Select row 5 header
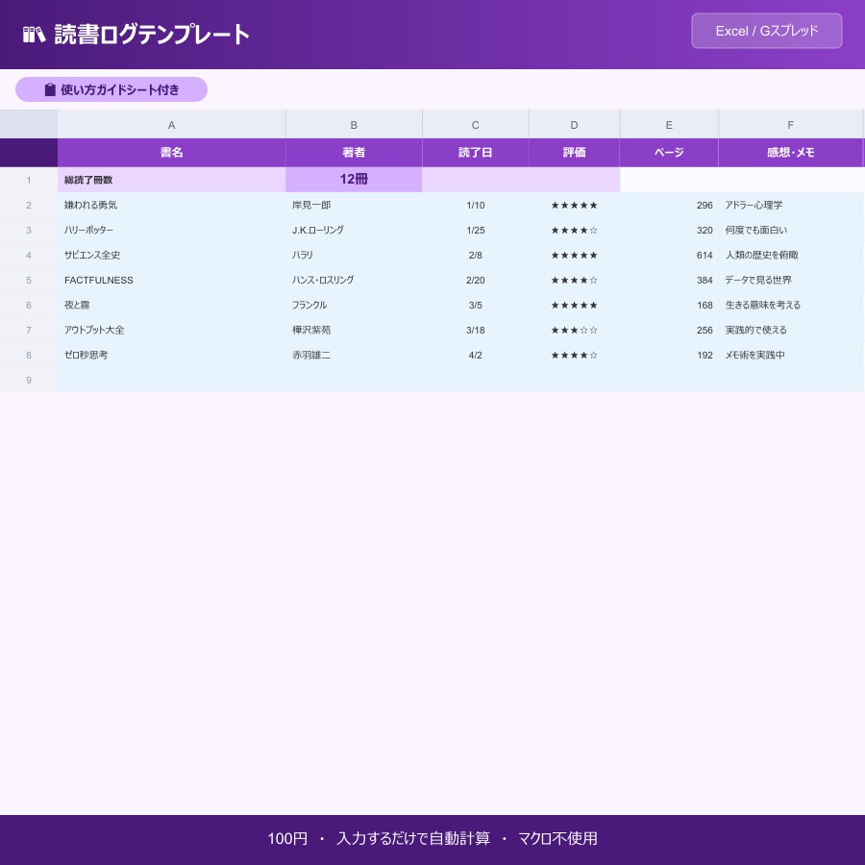Screen dimensions: 865x865 pyautogui.click(x=29, y=280)
